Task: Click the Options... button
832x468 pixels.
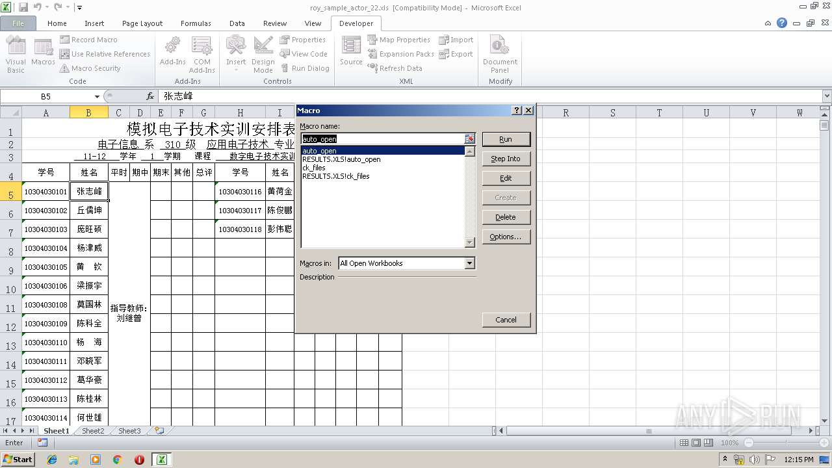Action: point(506,237)
